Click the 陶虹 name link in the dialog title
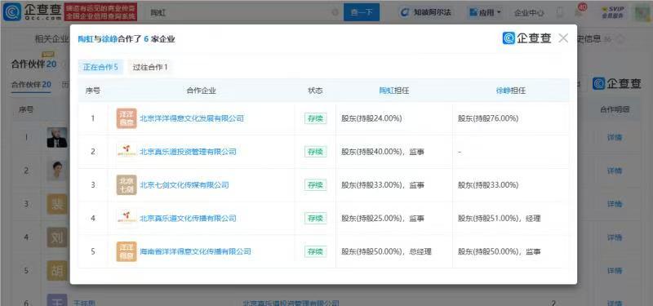Screen dimensions: 653x306 coord(85,39)
